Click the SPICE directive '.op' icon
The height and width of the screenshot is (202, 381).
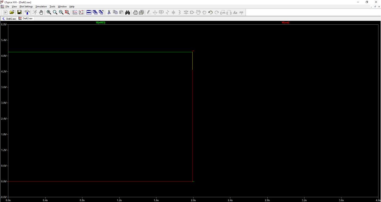point(241,12)
